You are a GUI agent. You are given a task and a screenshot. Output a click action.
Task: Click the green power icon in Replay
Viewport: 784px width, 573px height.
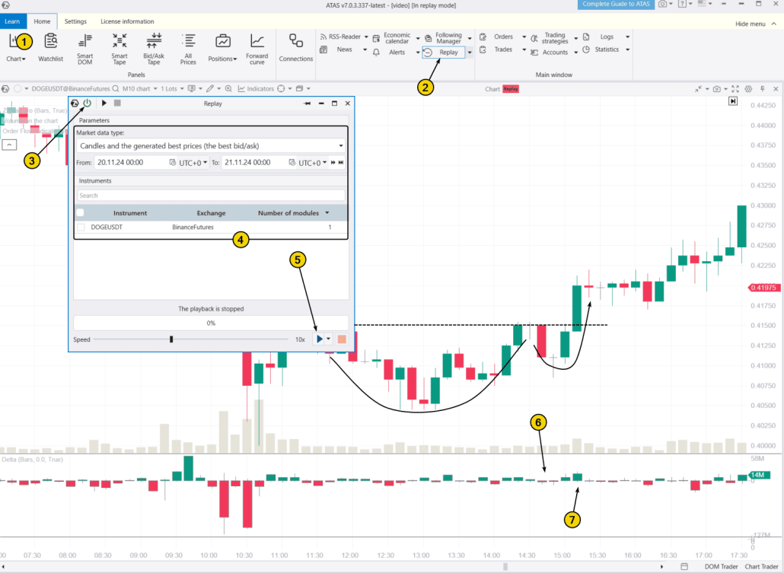87,103
